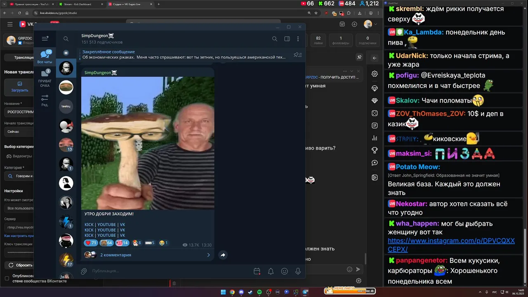Open the new browser tab button
Image resolution: width=528 pixels, height=297 pixels.
[159, 4]
